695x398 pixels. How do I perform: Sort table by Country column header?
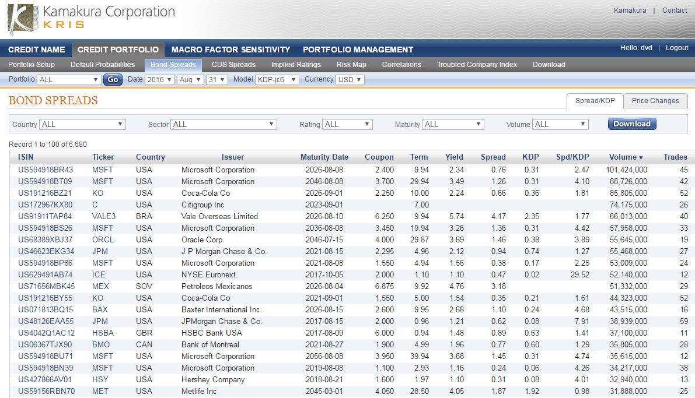pos(150,157)
